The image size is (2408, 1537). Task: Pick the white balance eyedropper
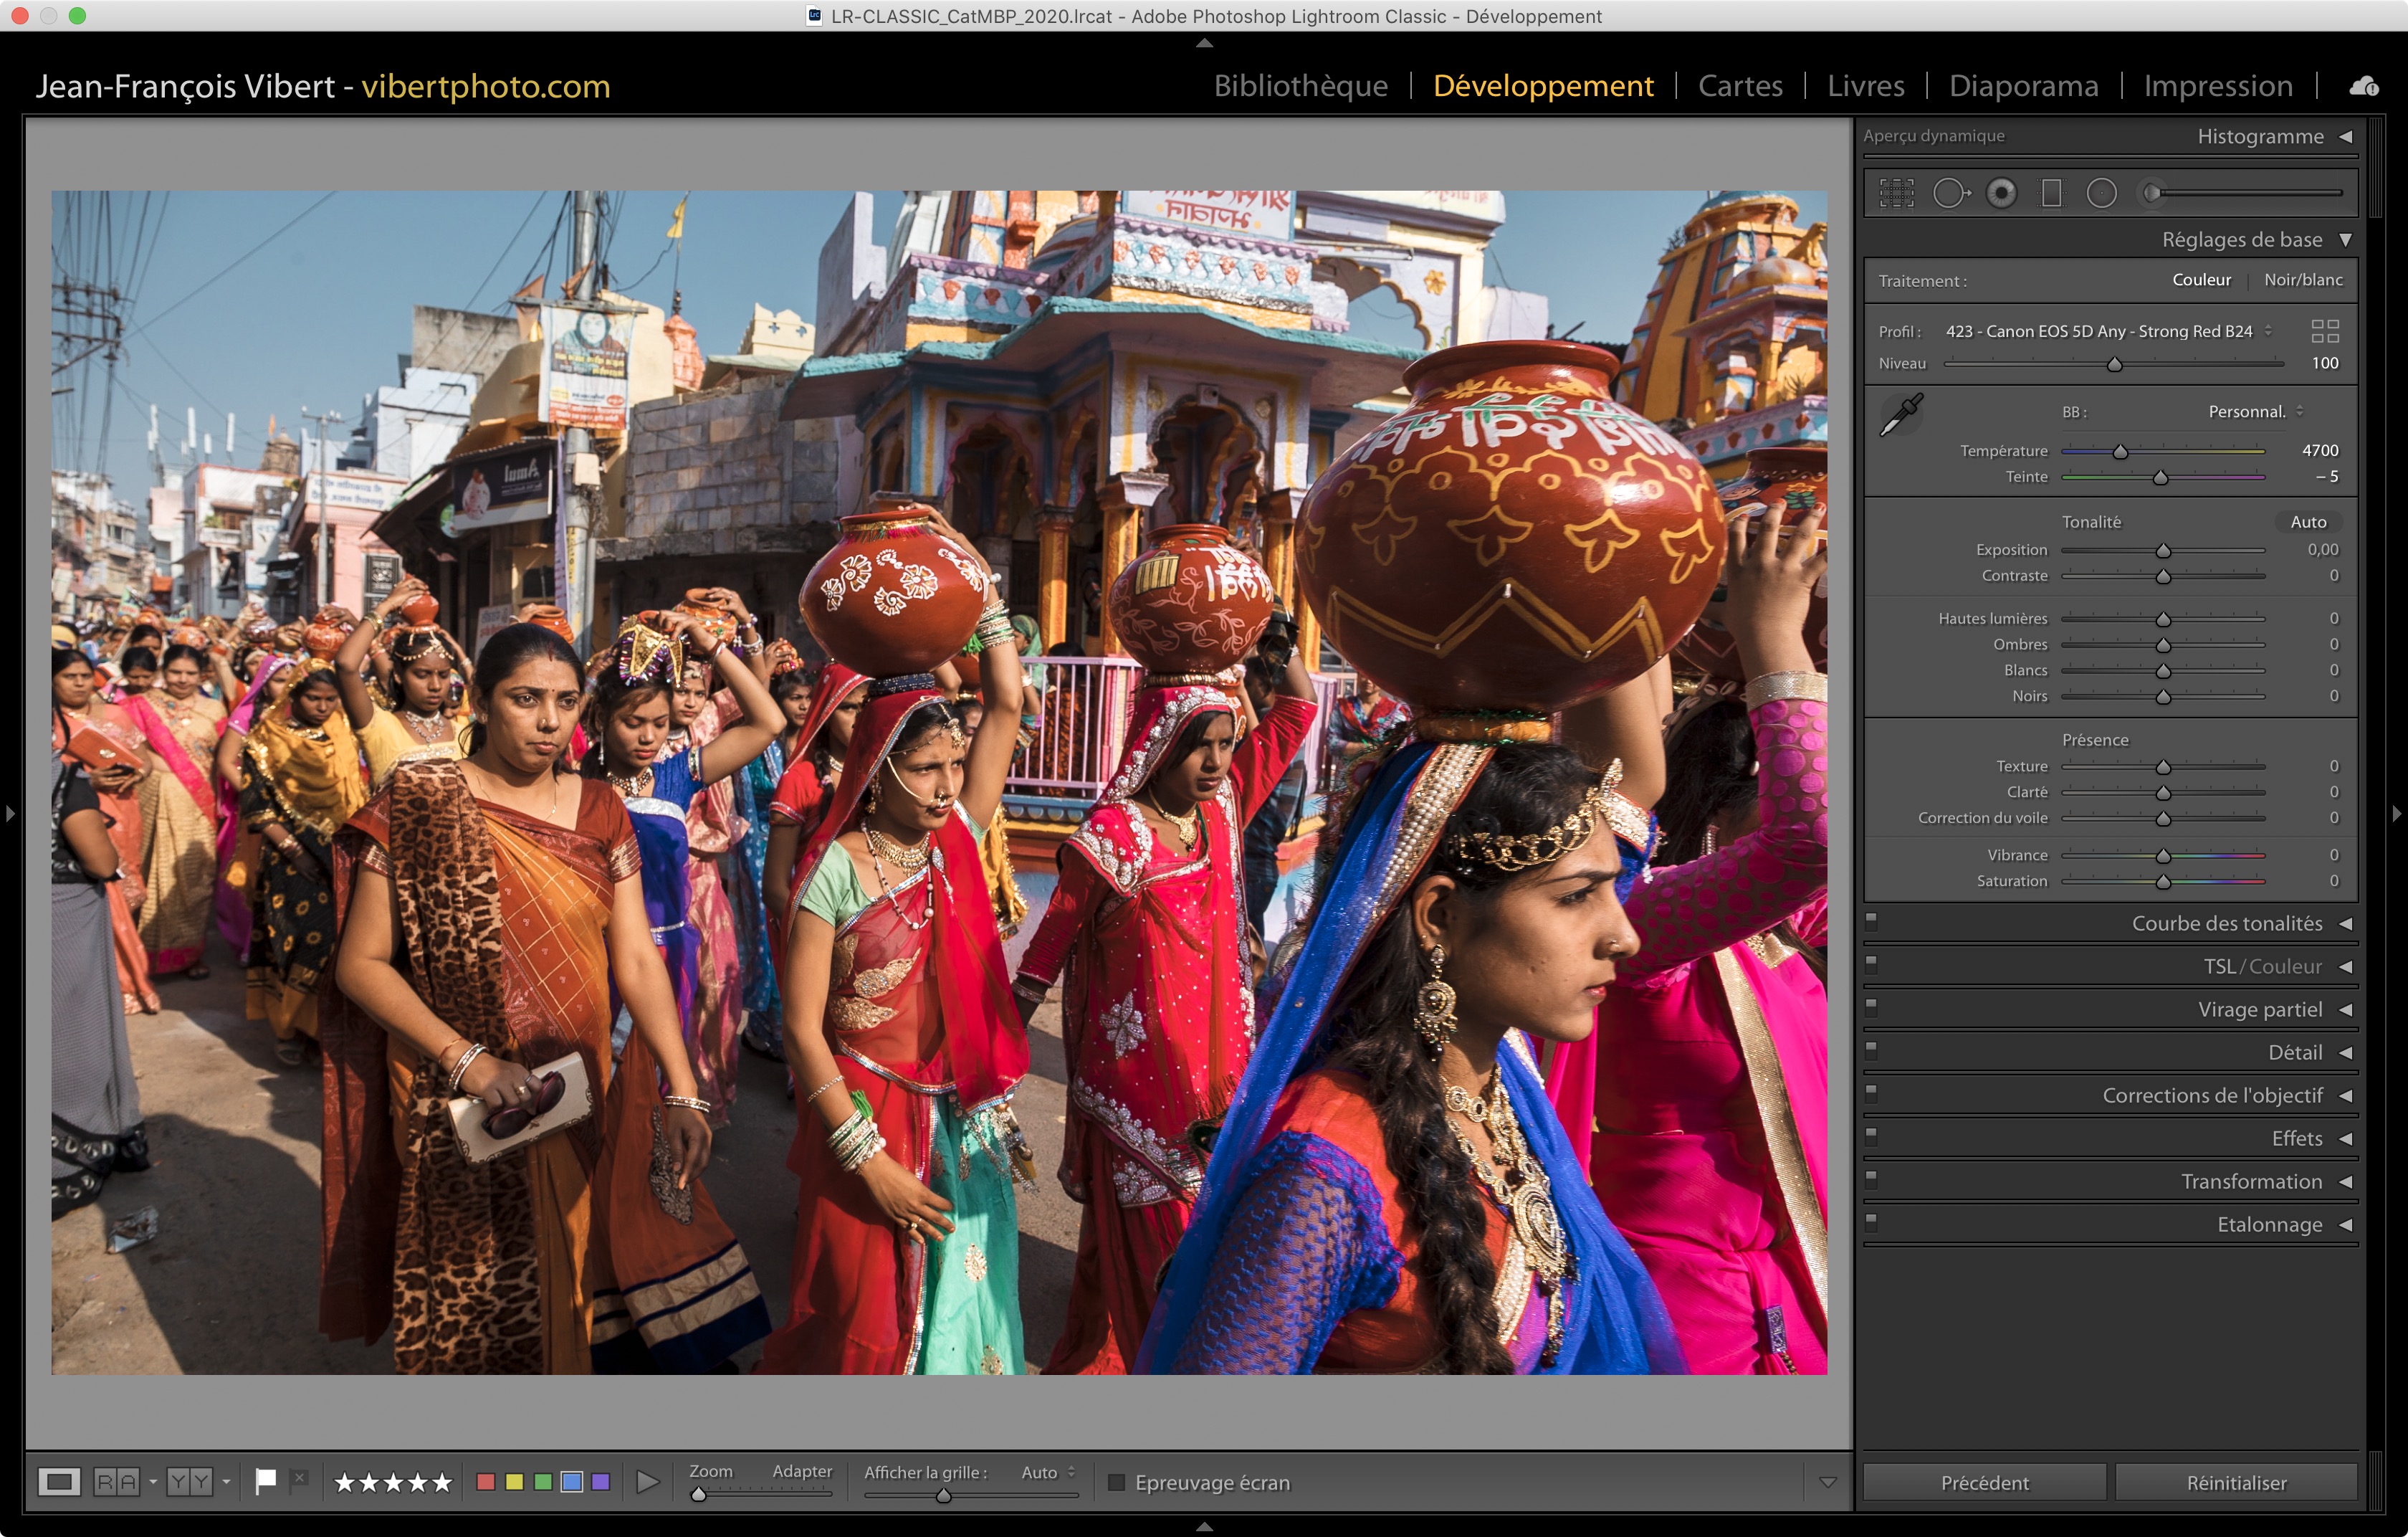1901,414
